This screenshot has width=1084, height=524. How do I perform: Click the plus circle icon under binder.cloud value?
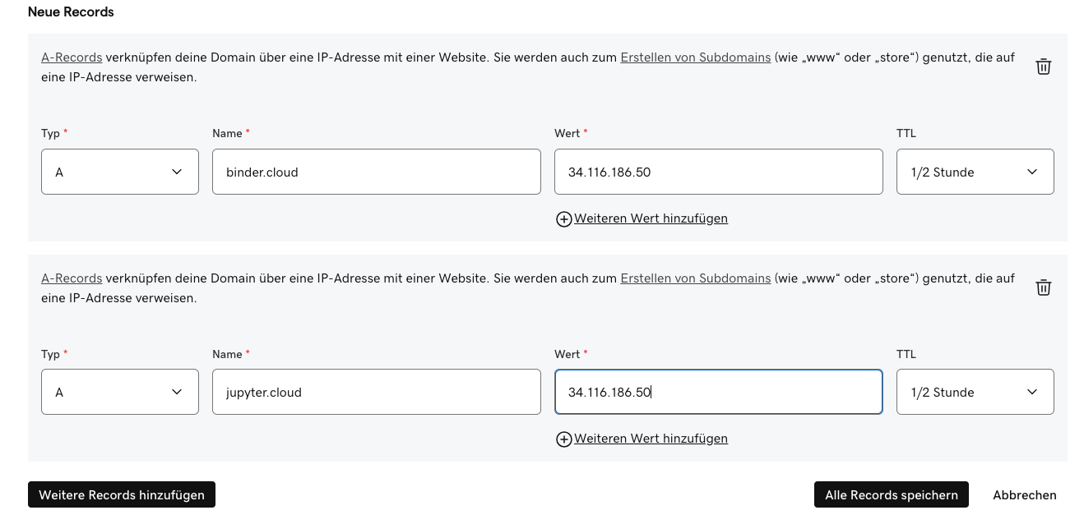coord(563,219)
